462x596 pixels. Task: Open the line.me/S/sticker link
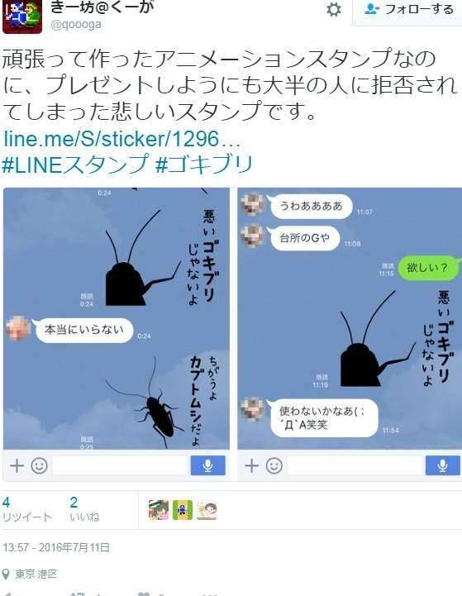122,139
